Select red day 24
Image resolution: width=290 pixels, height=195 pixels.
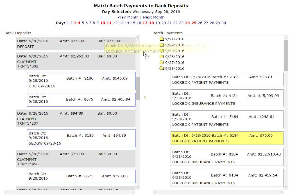point(187,23)
